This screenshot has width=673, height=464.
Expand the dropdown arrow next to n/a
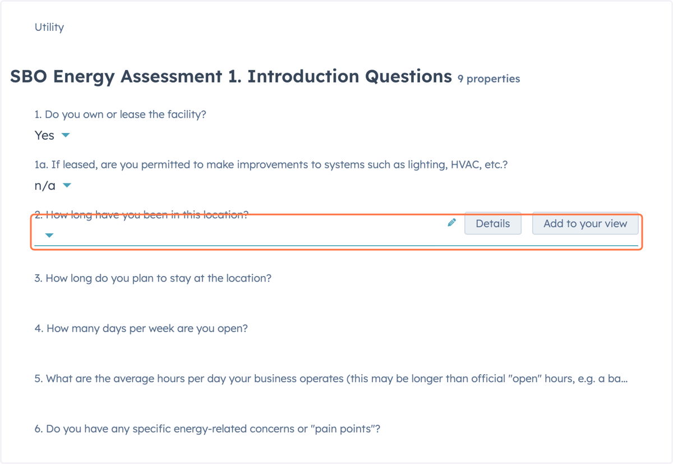67,185
